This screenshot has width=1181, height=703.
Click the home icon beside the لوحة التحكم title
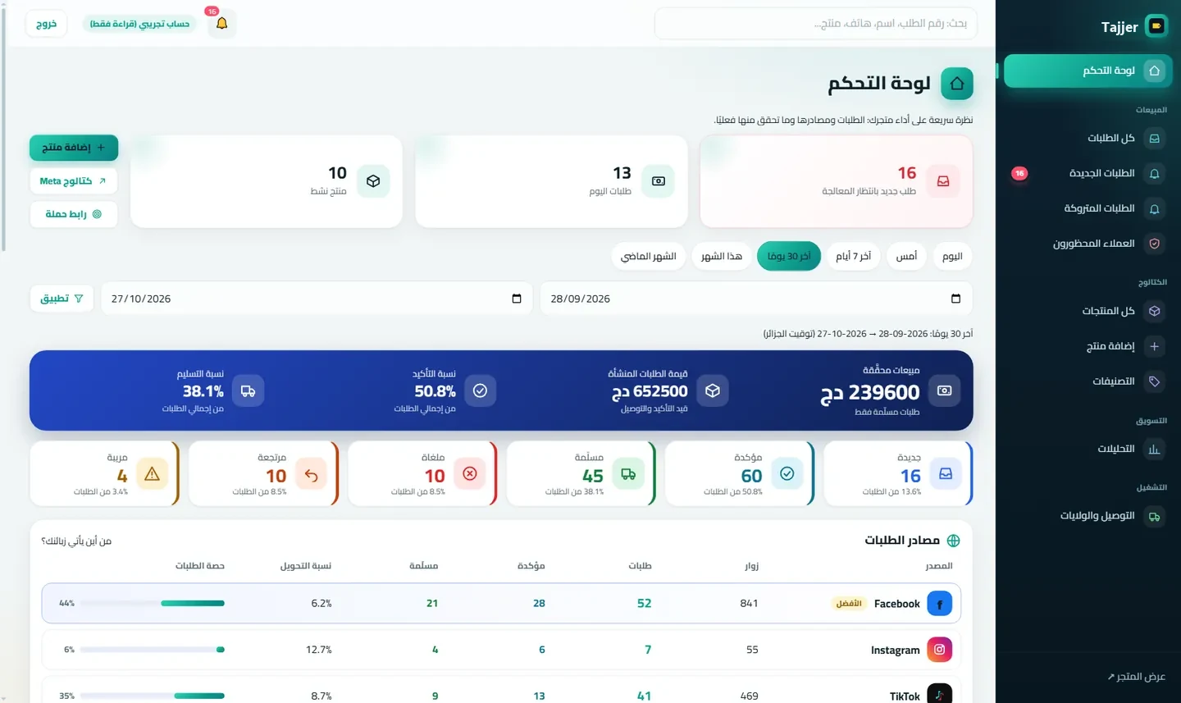[x=957, y=84]
